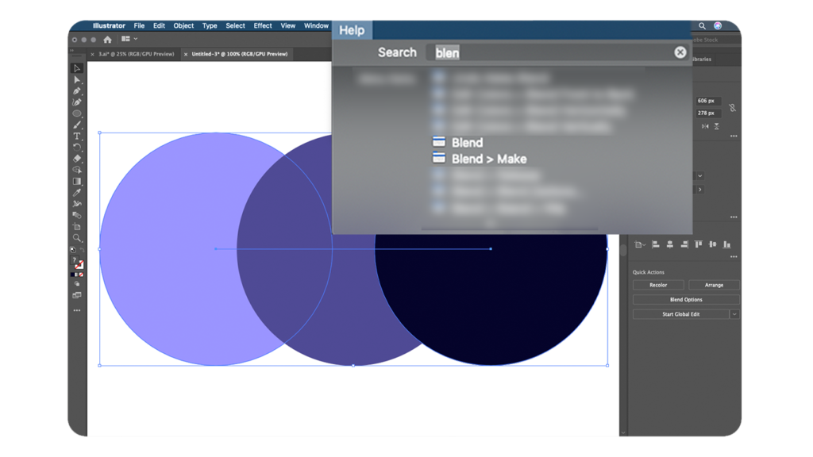Select the Paintbrush tool
The height and width of the screenshot is (457, 813).
click(77, 125)
